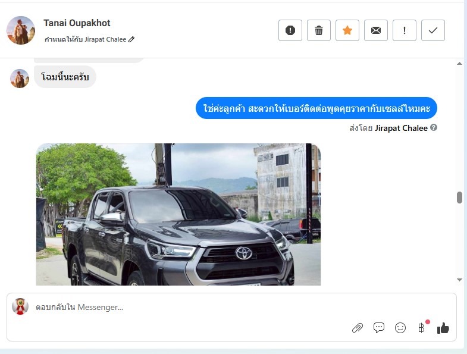Mark conversation as unread with the envelope icon
The height and width of the screenshot is (354, 467).
point(376,30)
